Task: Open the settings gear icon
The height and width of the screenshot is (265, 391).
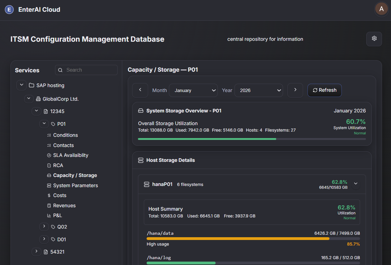Action: 374,39
